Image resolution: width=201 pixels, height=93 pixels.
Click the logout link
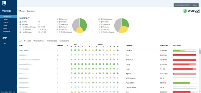195,5
